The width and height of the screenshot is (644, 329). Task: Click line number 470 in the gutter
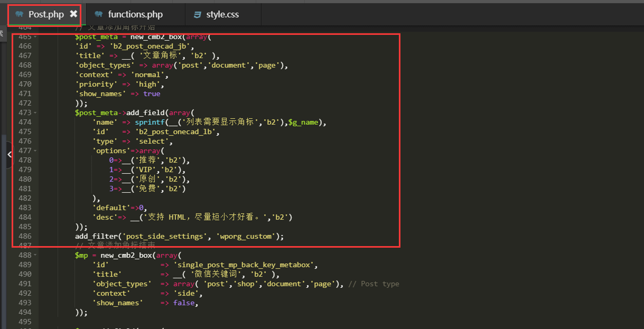click(x=25, y=84)
